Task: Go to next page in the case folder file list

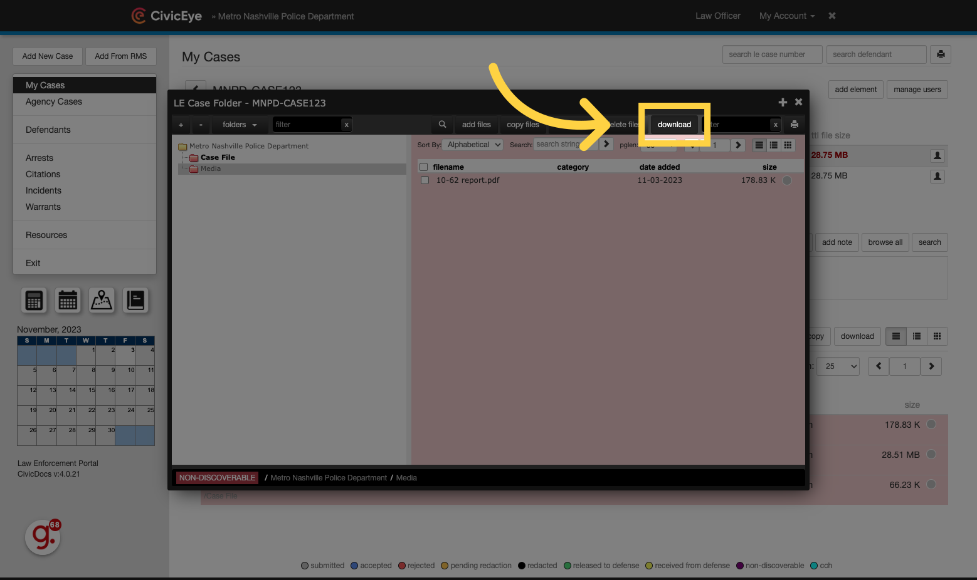Action: pyautogui.click(x=738, y=145)
